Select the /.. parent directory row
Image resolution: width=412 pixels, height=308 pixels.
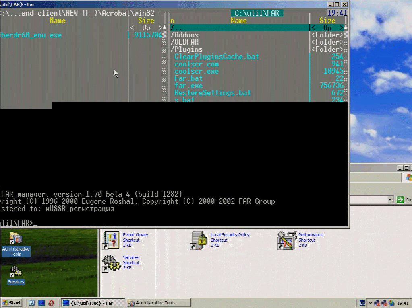click(x=240, y=28)
